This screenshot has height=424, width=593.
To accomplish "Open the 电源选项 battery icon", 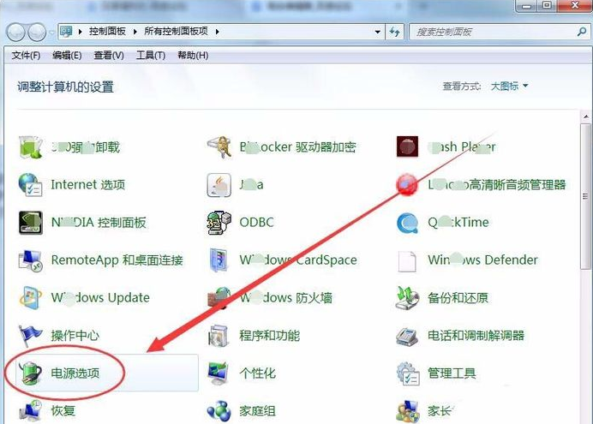I will 30,373.
